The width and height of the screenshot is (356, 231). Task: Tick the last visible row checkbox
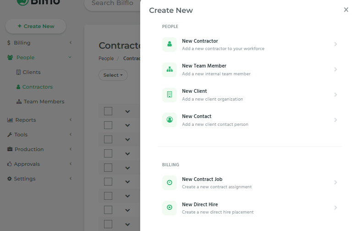click(x=108, y=224)
